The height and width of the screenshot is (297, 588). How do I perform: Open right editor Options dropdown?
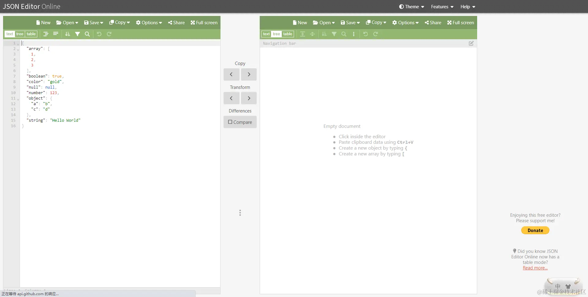(x=406, y=23)
